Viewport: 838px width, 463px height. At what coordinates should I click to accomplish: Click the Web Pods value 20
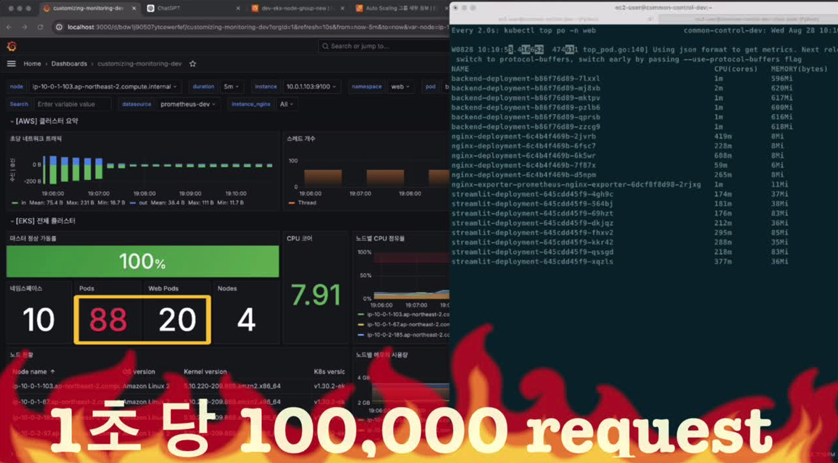click(177, 319)
